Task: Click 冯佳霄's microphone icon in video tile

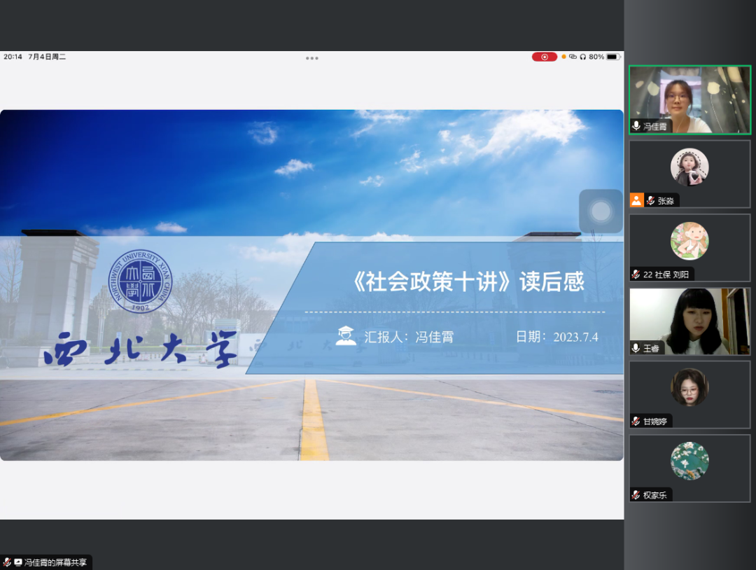Action: pos(636,126)
